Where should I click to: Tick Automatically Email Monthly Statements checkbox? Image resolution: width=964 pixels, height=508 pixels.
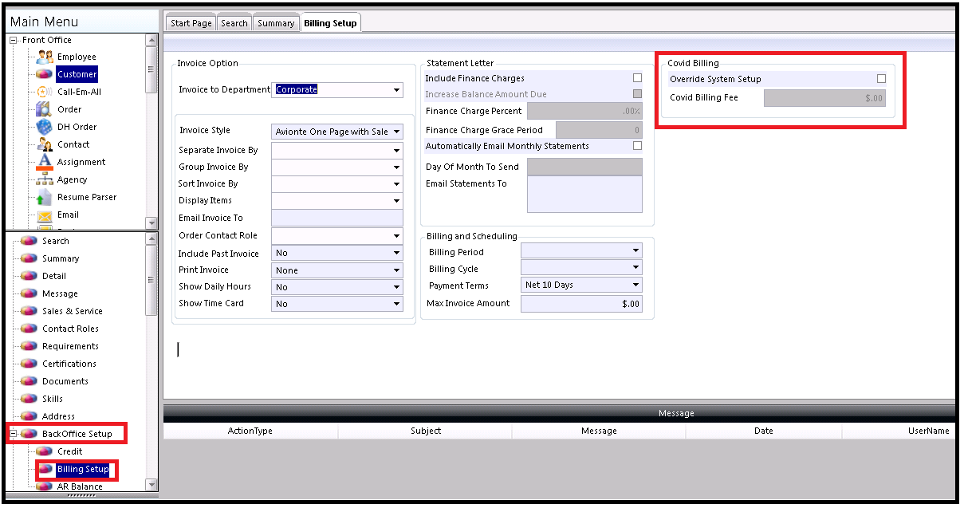(637, 146)
